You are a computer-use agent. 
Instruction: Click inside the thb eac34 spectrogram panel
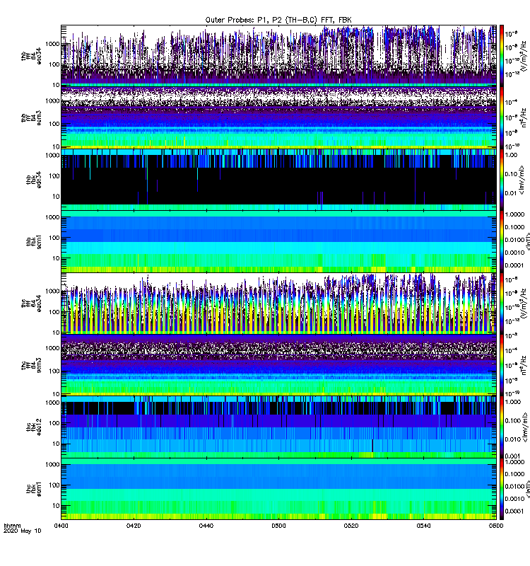click(x=278, y=56)
